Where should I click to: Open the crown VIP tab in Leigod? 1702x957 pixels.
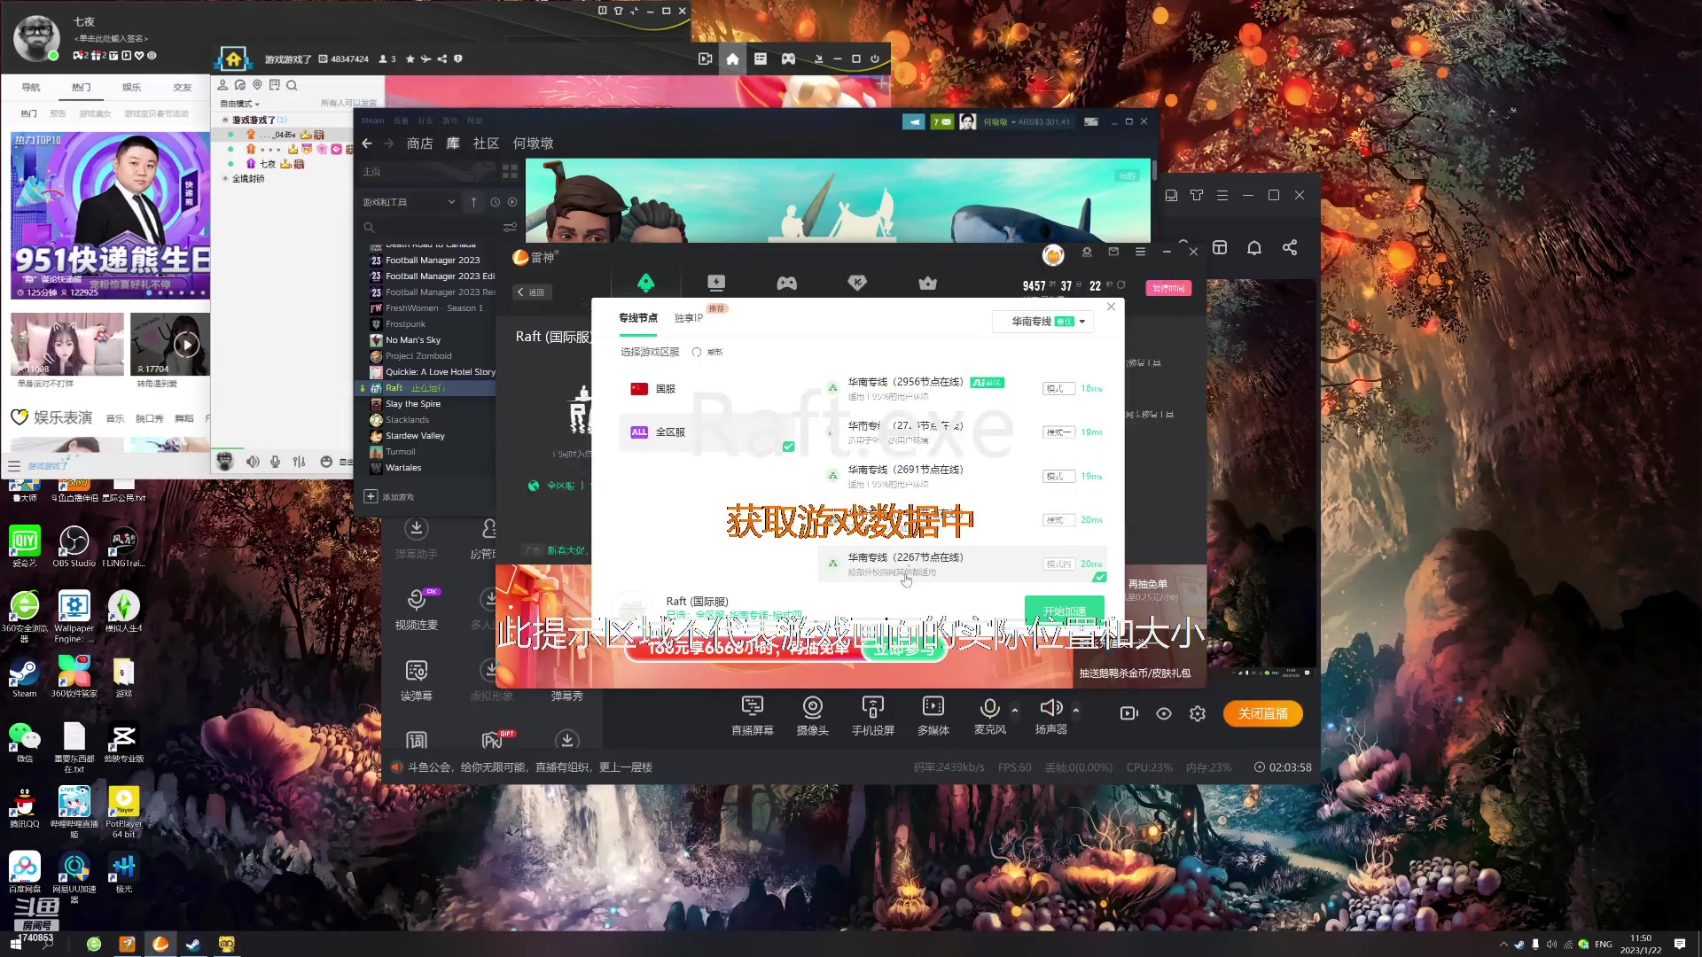[927, 283]
